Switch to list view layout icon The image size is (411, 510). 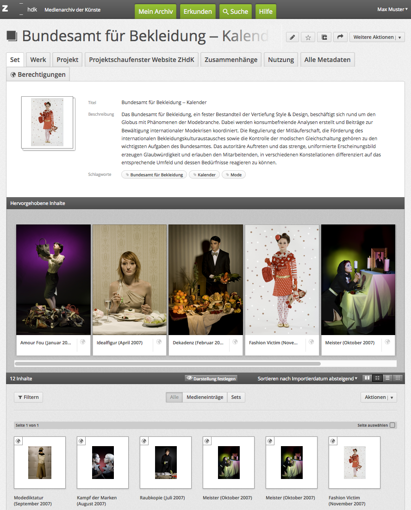tap(388, 378)
